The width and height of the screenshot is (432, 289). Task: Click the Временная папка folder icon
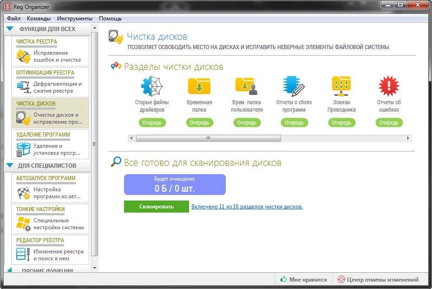point(199,86)
